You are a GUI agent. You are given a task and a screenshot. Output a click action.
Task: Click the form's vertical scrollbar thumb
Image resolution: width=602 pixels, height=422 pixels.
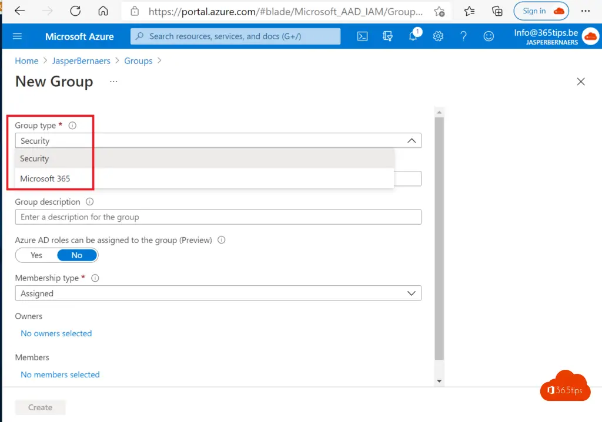tap(439, 238)
